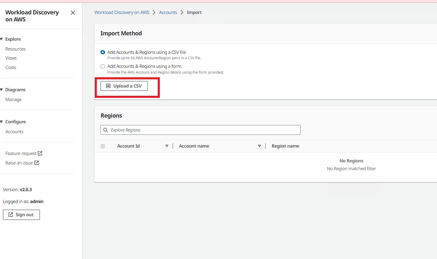Image resolution: width=437 pixels, height=259 pixels.
Task: Click the sign-out icon inside the Sign out button
Action: [10, 214]
